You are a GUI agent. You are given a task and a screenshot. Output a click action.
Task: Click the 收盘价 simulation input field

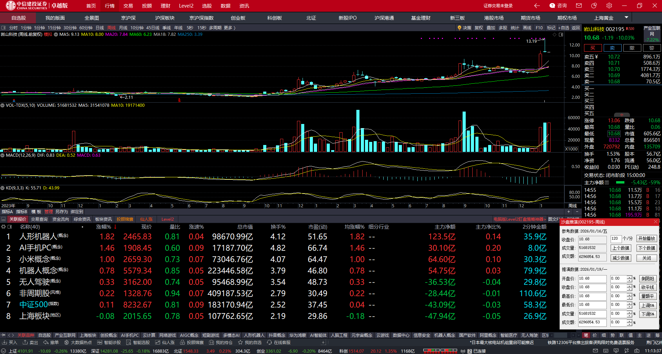pos(592,287)
